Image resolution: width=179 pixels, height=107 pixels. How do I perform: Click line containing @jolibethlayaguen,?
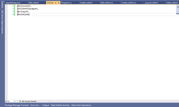pyautogui.click(x=28, y=9)
